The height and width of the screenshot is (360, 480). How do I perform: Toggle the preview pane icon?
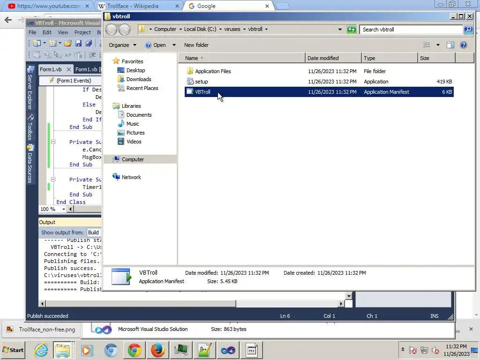click(450, 45)
